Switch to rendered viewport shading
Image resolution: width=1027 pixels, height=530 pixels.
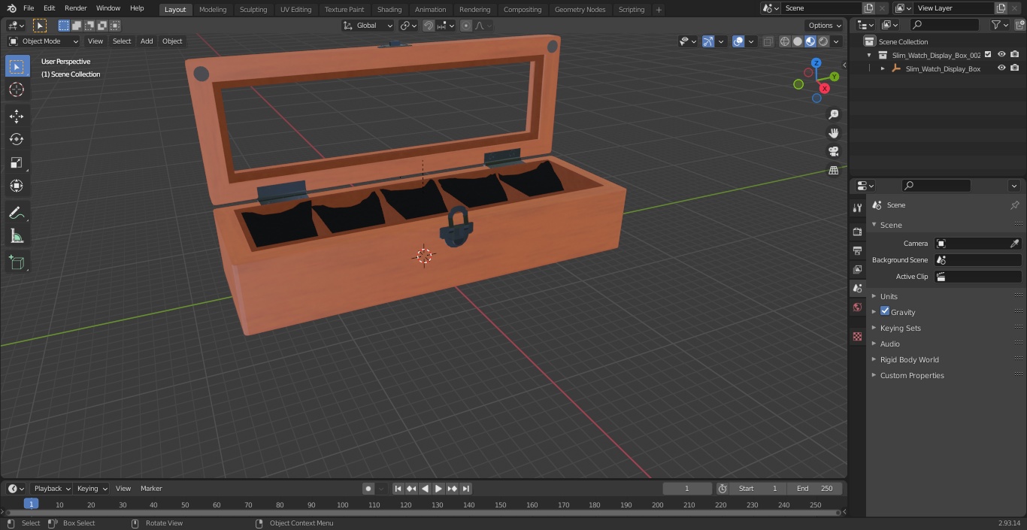click(823, 41)
